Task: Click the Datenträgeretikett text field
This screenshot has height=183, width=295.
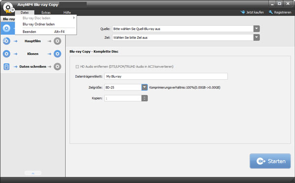Action: (x=166, y=76)
